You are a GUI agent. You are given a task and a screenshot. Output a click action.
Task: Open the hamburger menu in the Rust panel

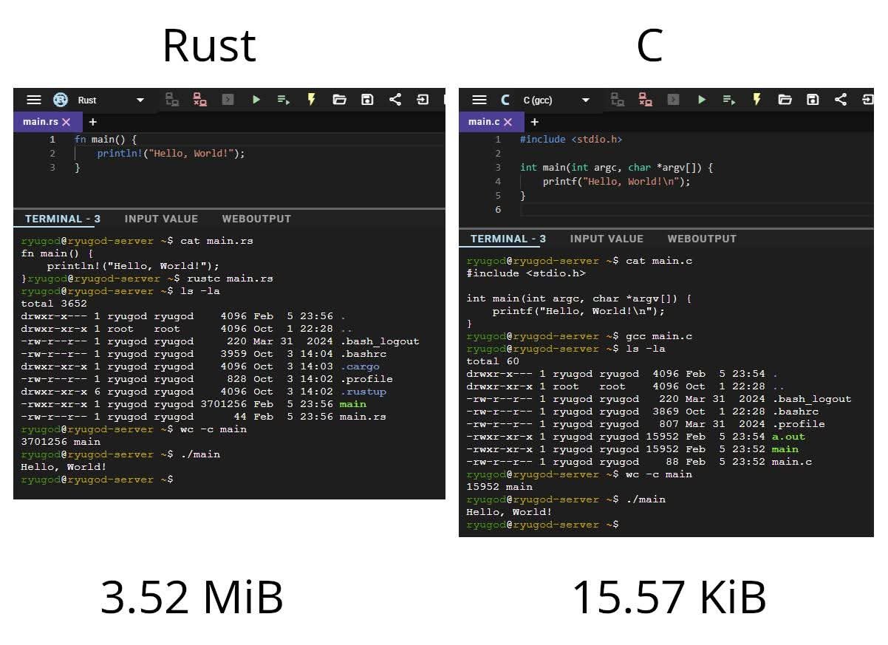[34, 100]
